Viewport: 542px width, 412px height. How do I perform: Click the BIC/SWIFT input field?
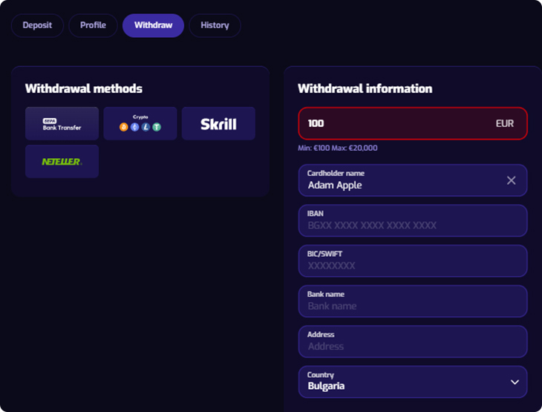(413, 261)
